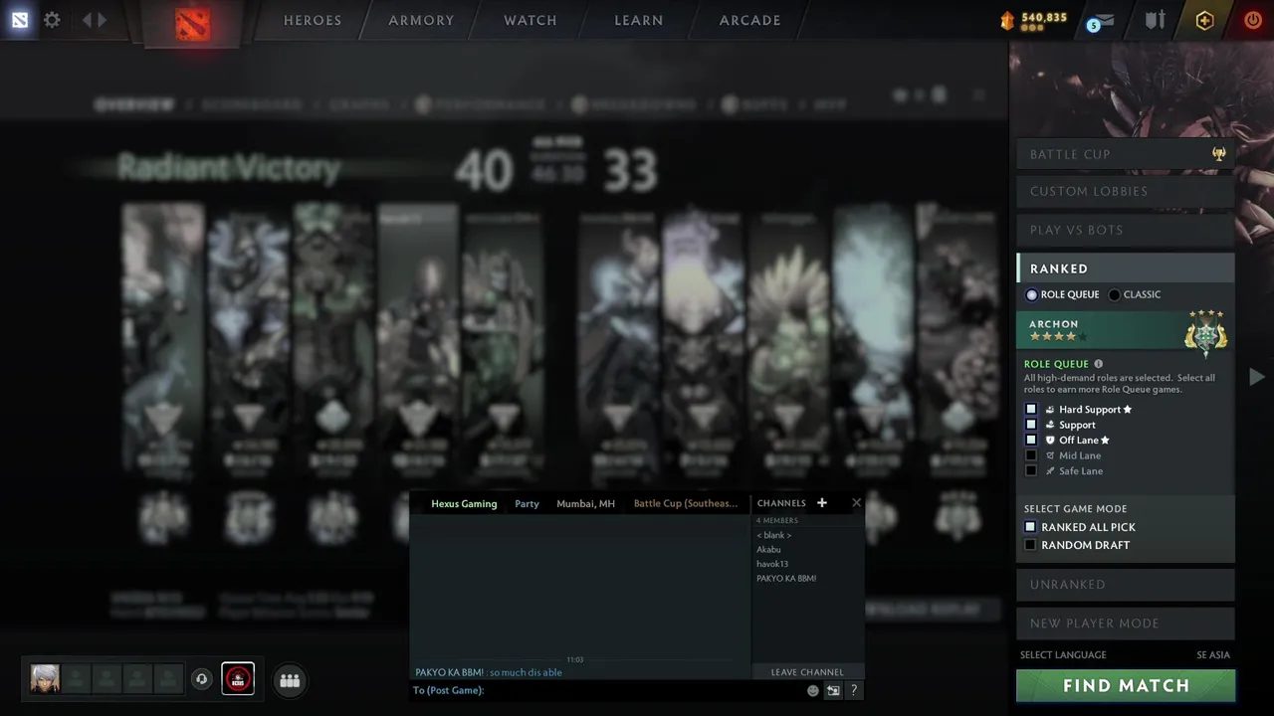Enable the Mid Lane role checkbox

click(x=1031, y=455)
